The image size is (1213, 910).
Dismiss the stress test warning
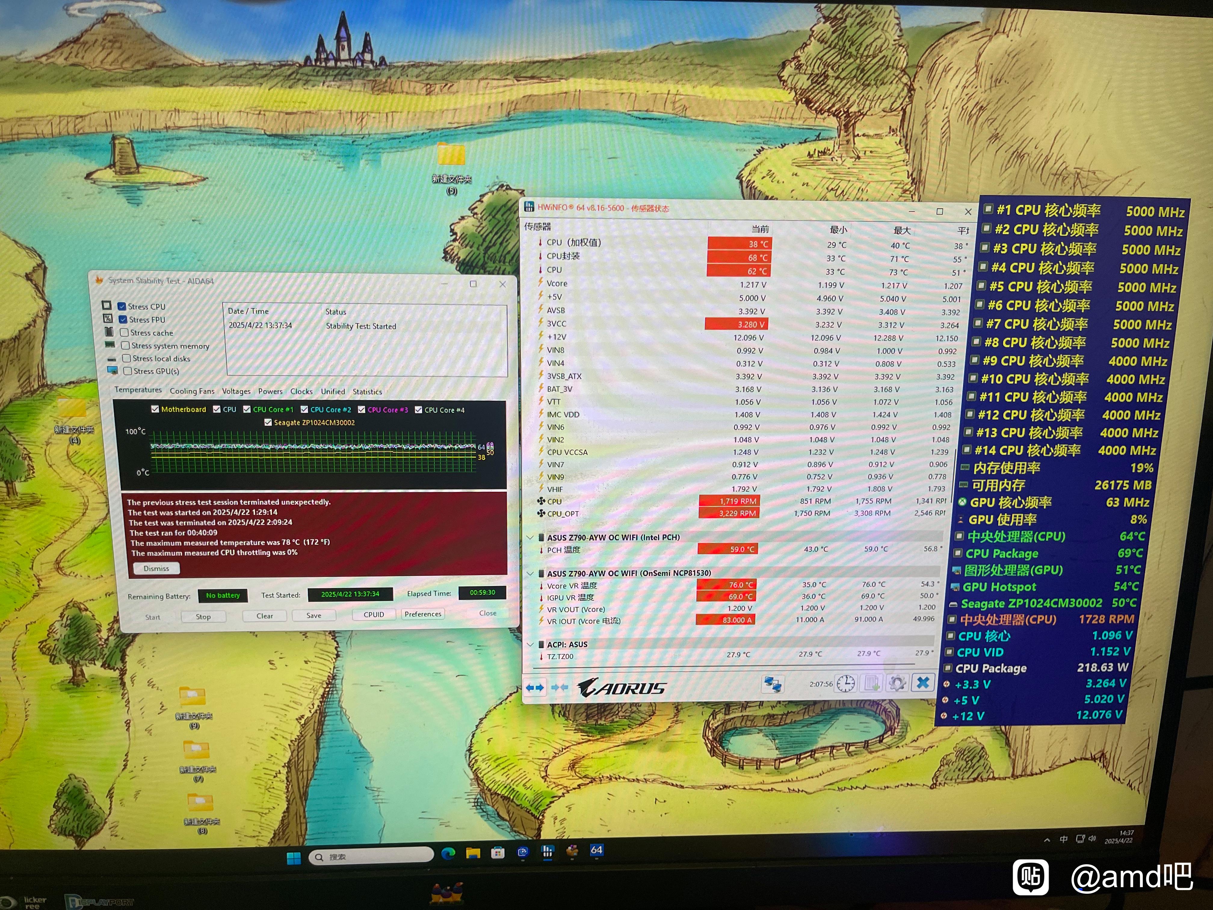click(x=157, y=568)
